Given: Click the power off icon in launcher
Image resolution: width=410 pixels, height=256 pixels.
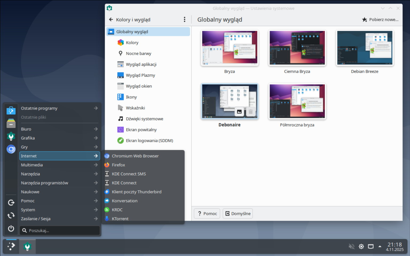Looking at the screenshot, I should (x=11, y=229).
